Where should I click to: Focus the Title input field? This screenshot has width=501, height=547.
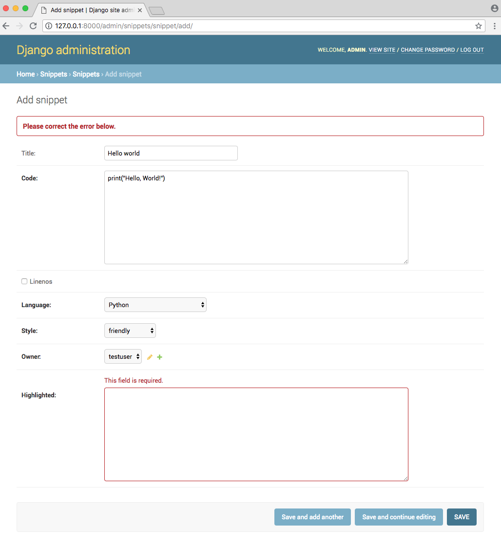[171, 153]
